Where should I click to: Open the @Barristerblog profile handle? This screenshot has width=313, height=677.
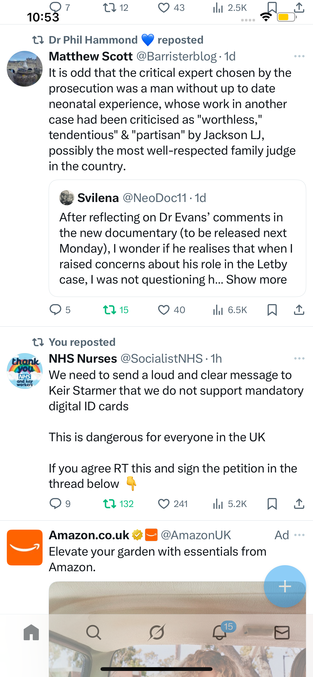pos(176,56)
